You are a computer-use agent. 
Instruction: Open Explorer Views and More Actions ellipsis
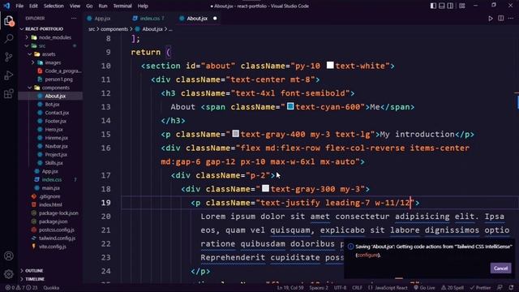[74, 18]
